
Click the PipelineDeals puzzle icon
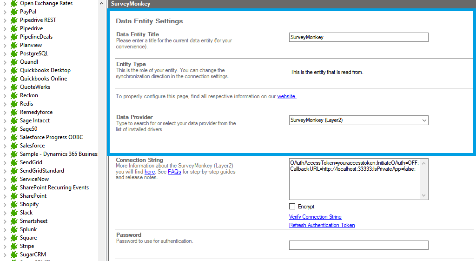pos(14,37)
